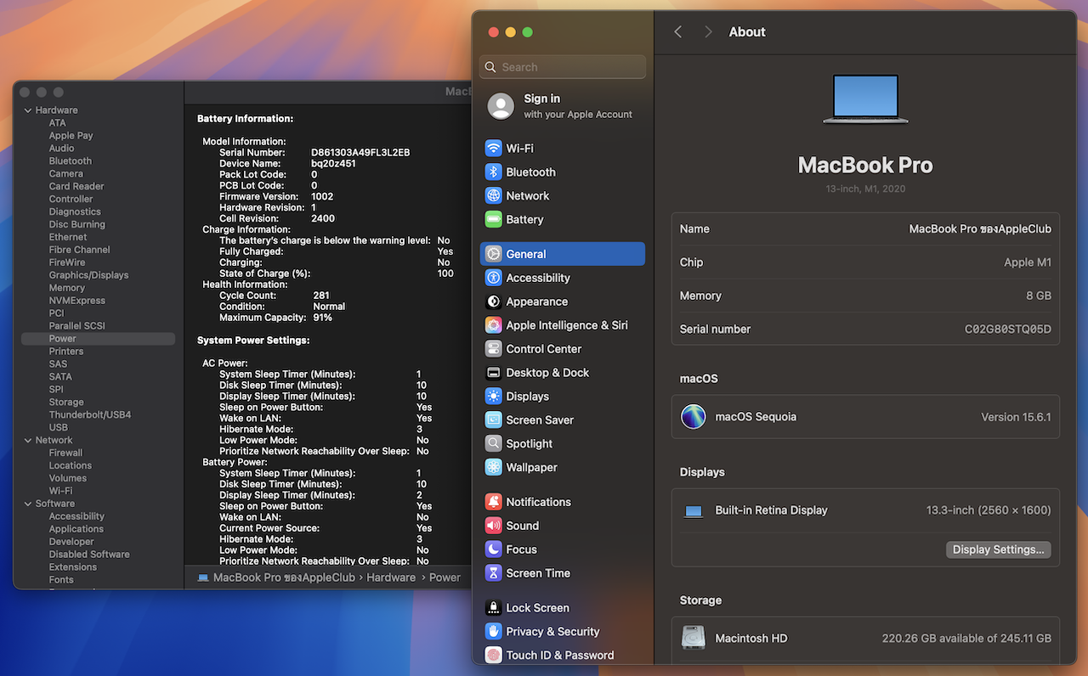Image resolution: width=1088 pixels, height=676 pixels.
Task: Click the Apple Account avatar icon
Action: 501,106
